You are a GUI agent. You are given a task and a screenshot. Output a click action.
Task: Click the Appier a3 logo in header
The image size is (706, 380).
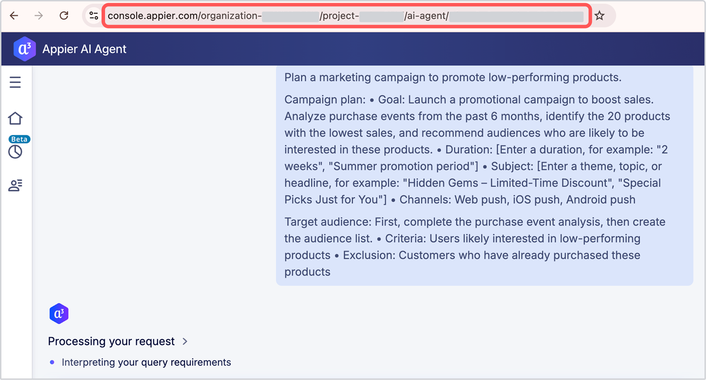(24, 49)
